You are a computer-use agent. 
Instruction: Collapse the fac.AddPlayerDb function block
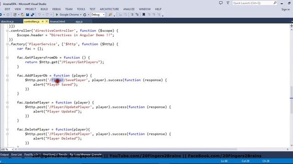pyautogui.click(x=7, y=76)
